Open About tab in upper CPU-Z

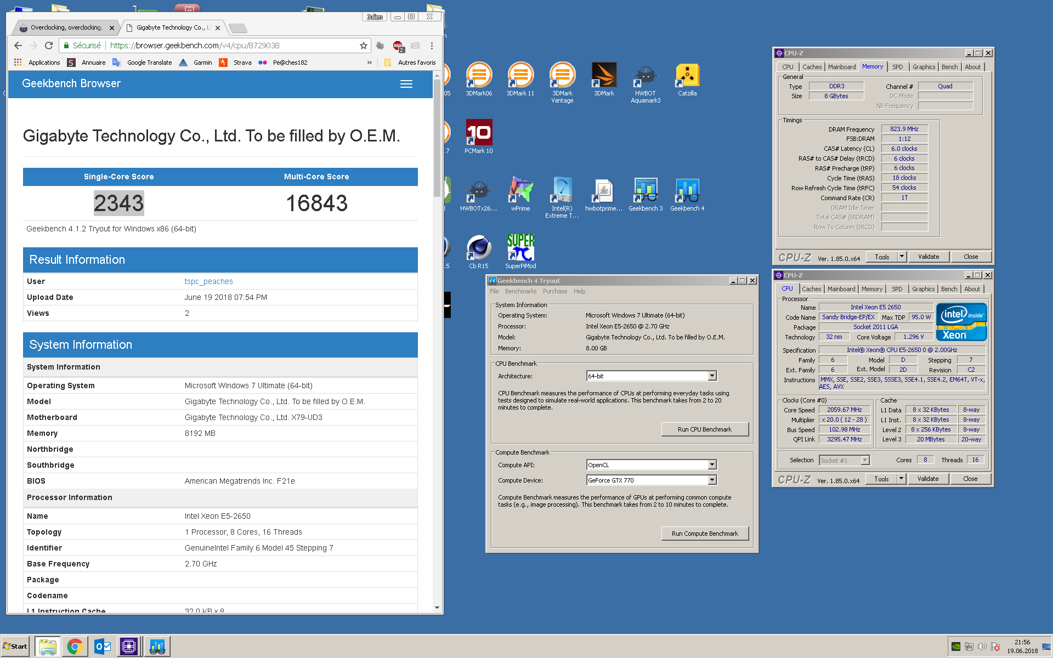pos(972,67)
